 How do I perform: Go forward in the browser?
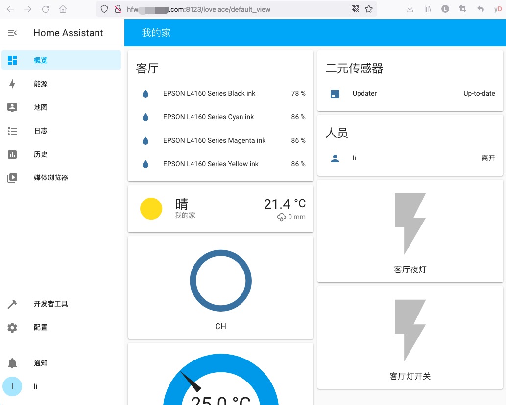[28, 9]
